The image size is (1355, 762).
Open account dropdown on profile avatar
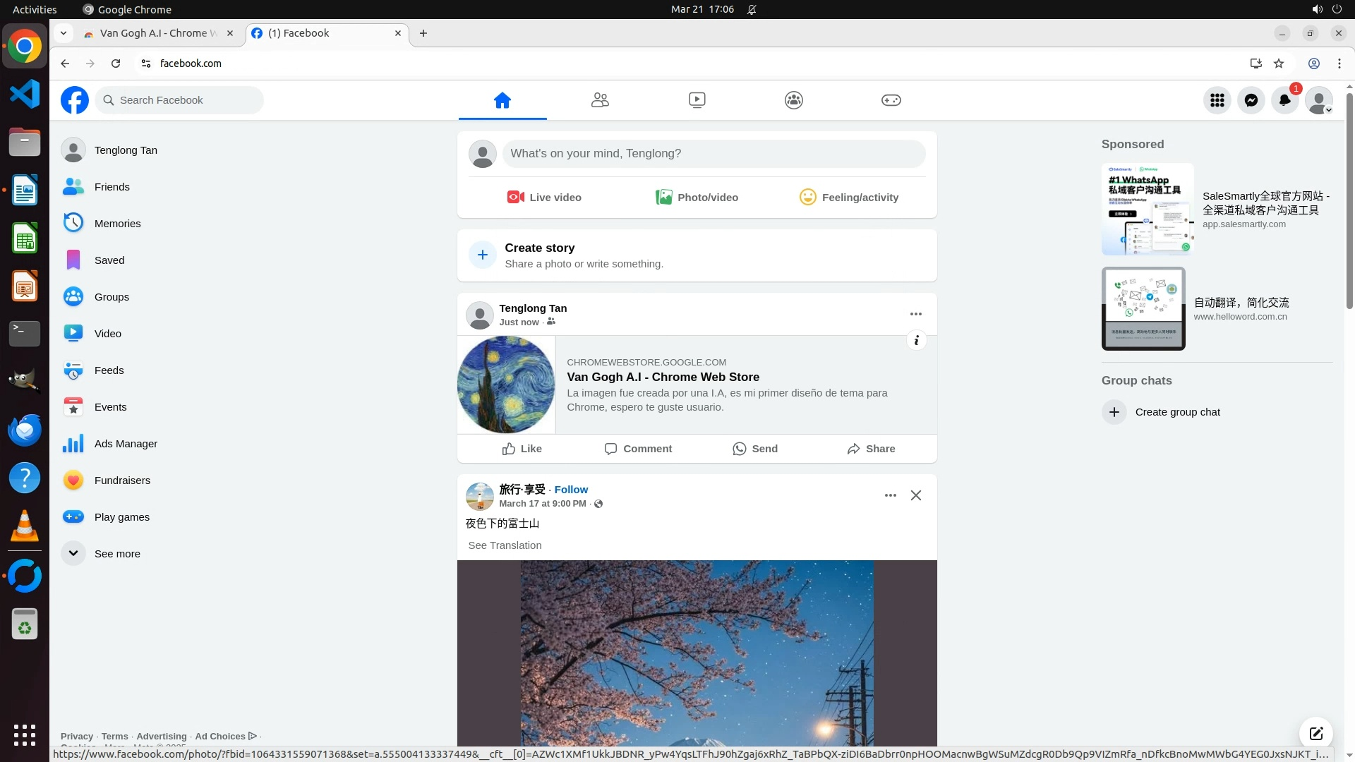coord(1318,100)
